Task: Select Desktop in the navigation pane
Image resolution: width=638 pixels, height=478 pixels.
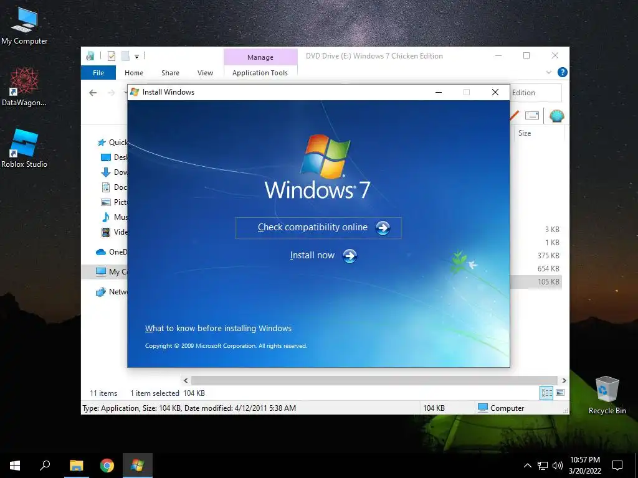Action: pos(113,157)
